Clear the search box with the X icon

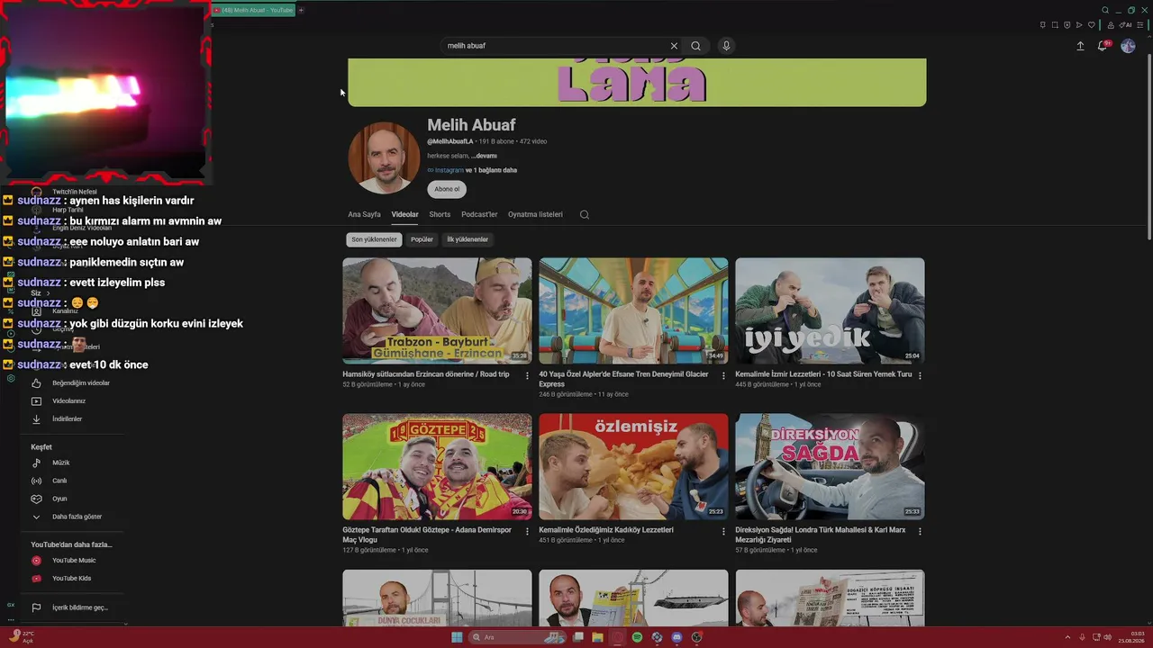click(x=674, y=46)
